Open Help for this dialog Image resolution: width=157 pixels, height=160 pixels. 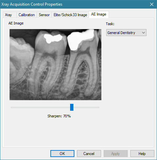pos(142,153)
